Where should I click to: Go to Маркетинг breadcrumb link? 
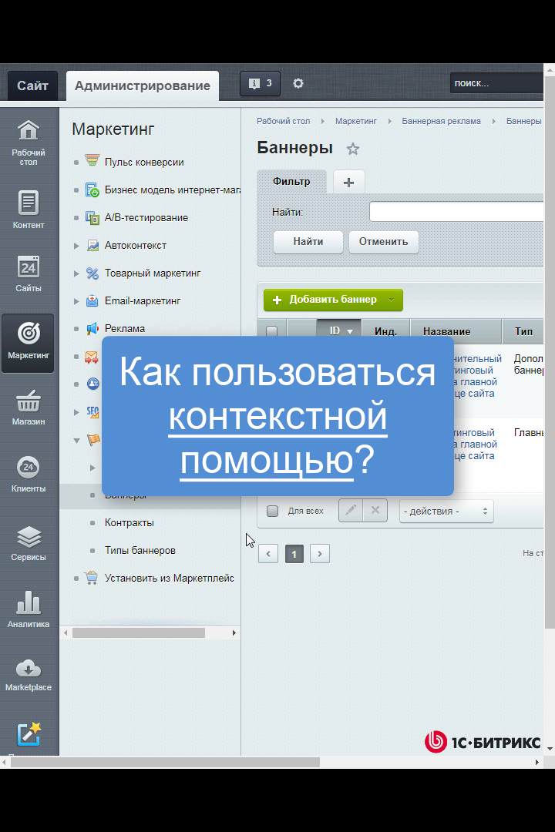pos(356,121)
